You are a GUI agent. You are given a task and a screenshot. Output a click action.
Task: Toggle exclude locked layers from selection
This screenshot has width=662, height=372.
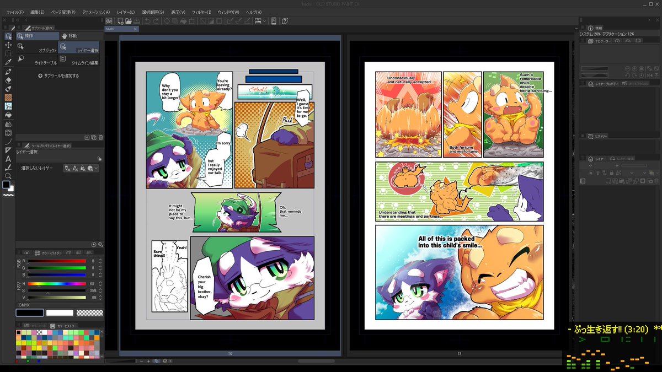tap(82, 168)
